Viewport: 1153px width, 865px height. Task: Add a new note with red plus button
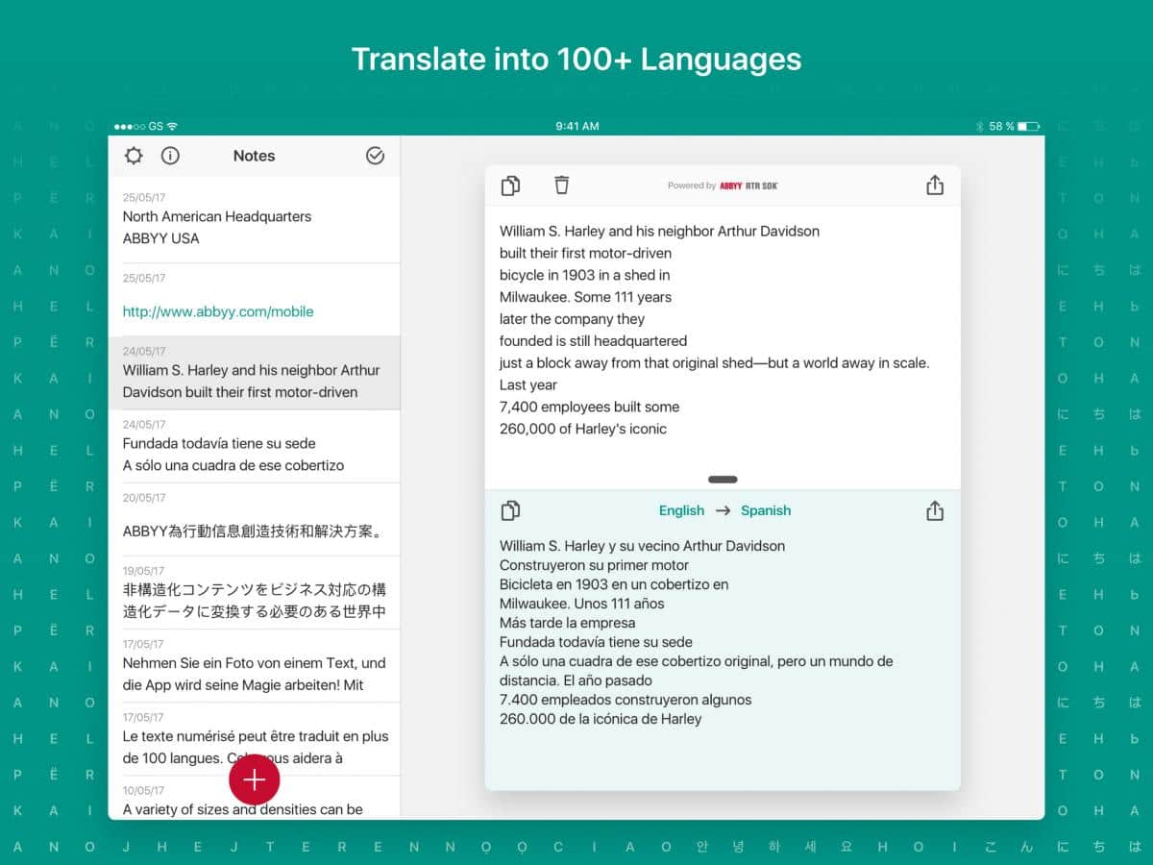pyautogui.click(x=254, y=780)
